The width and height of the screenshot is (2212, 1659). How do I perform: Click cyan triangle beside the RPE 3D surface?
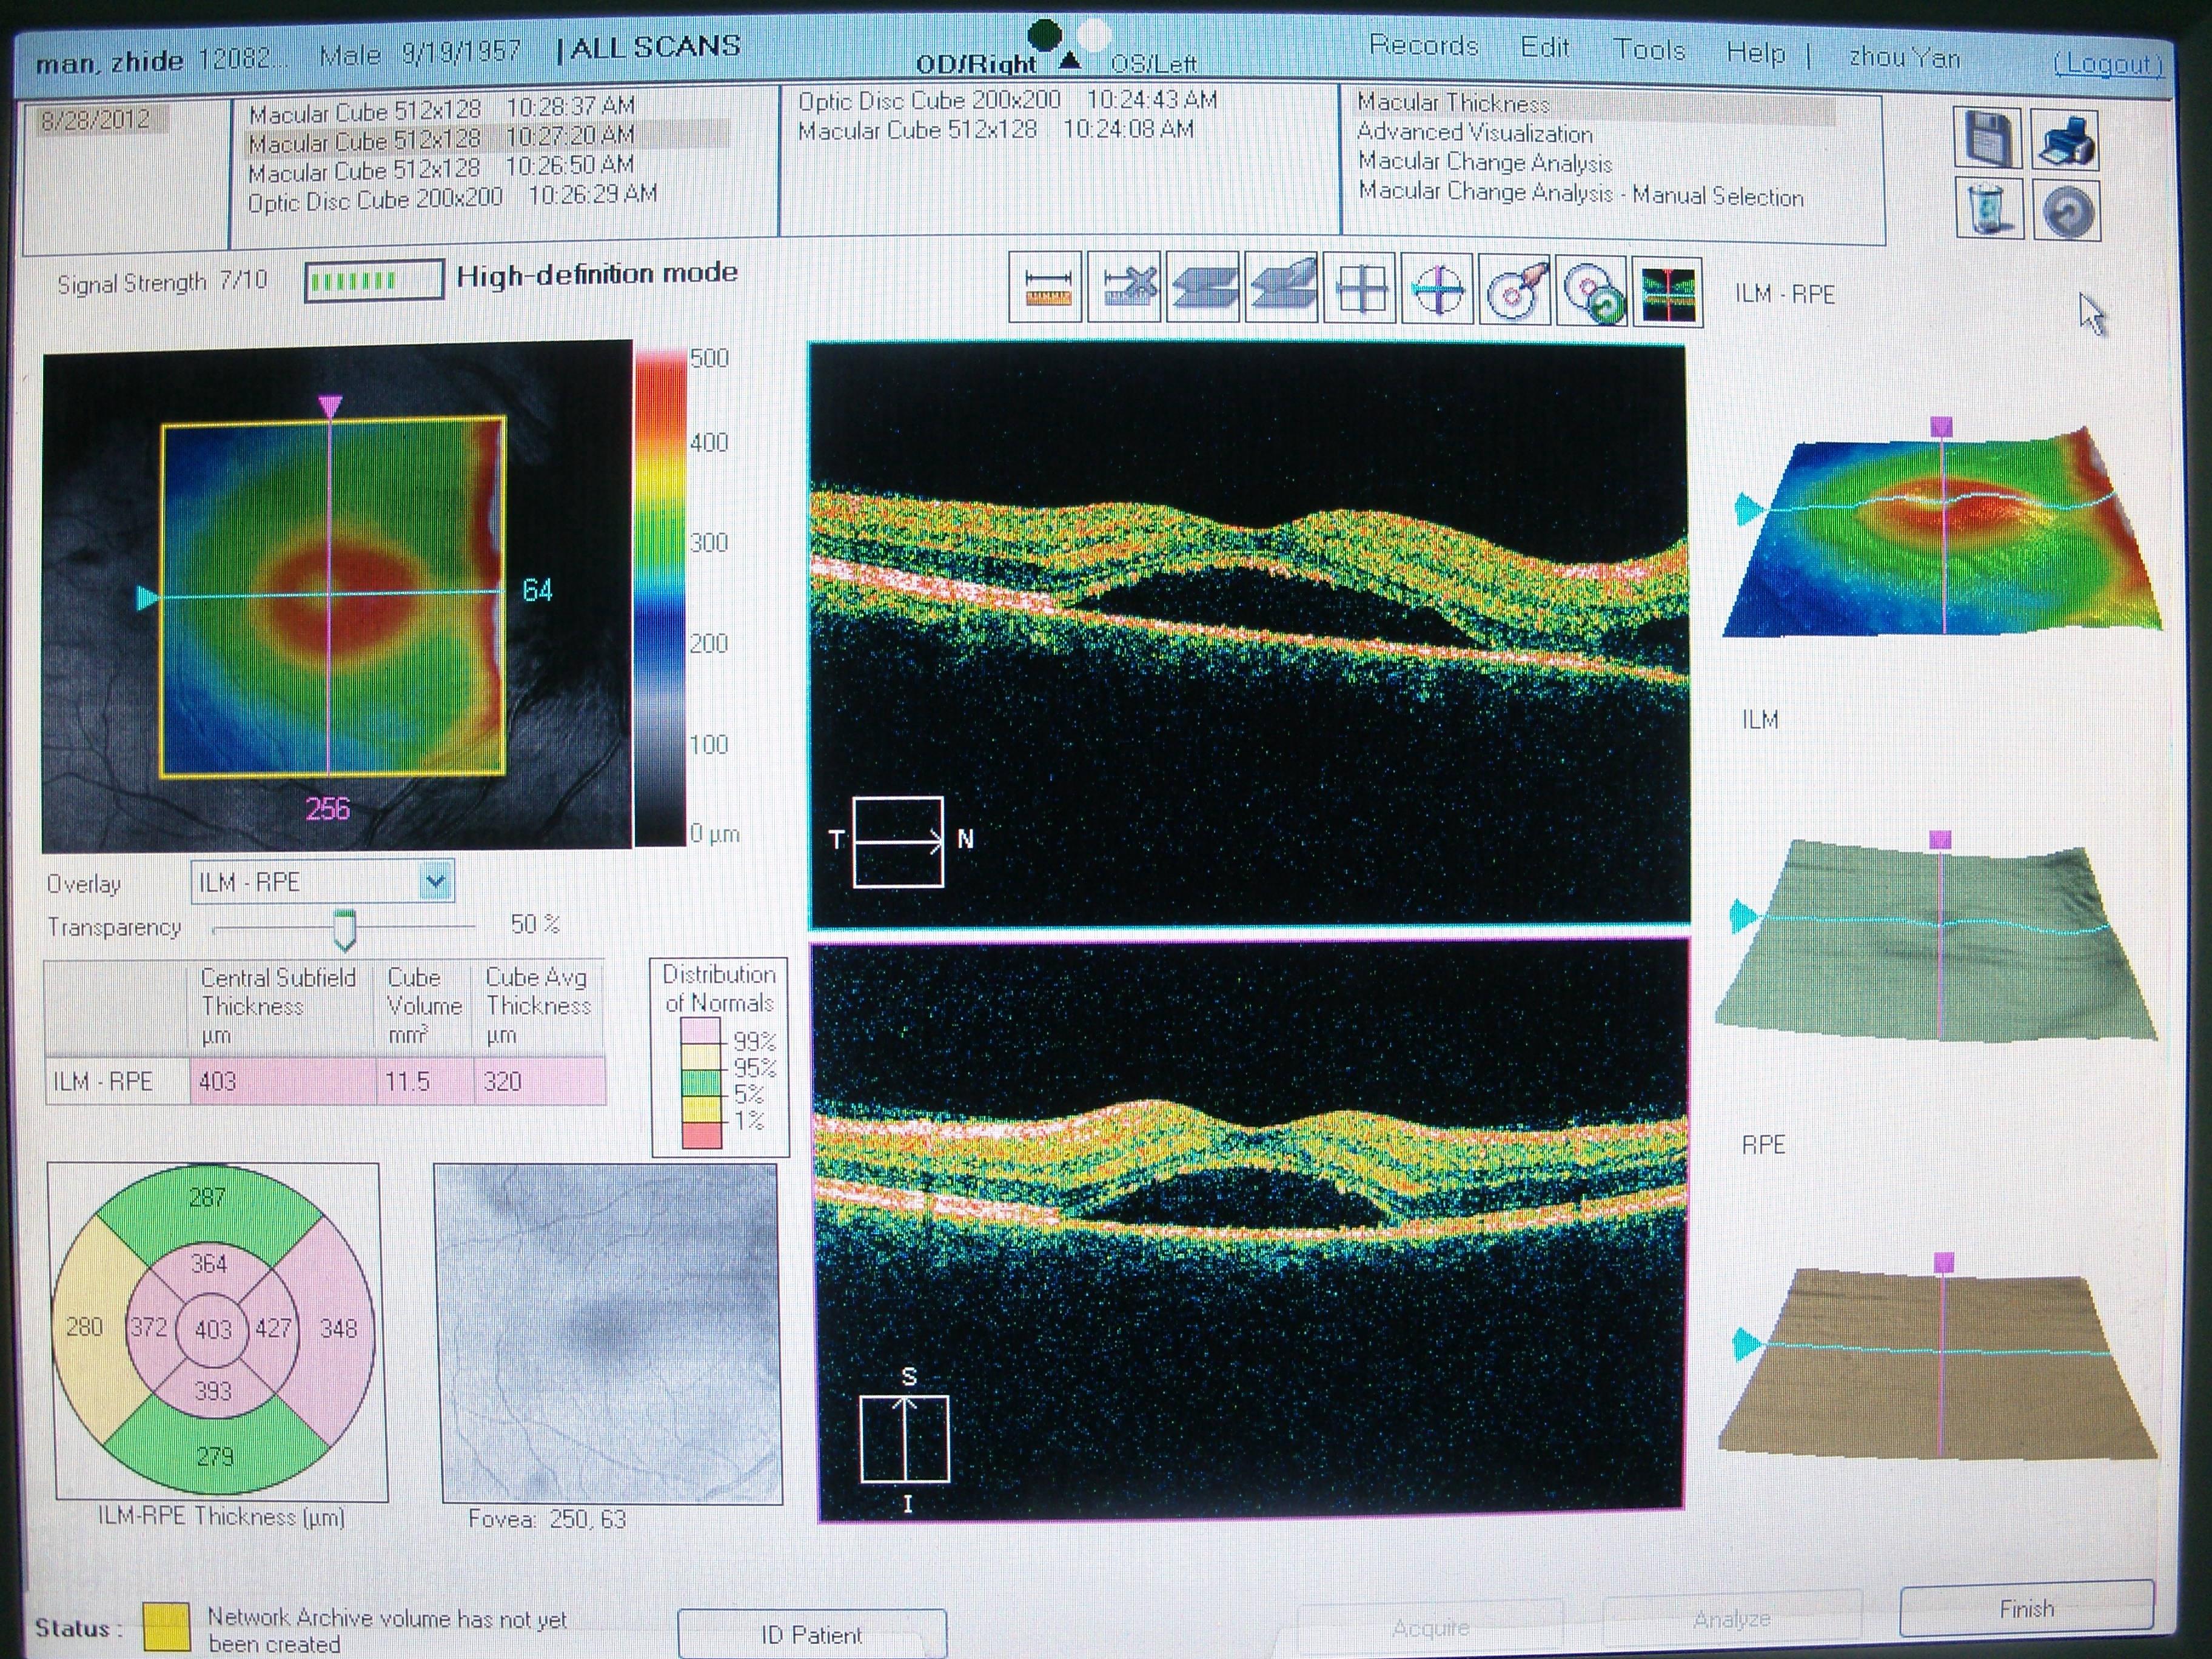tap(1747, 1343)
